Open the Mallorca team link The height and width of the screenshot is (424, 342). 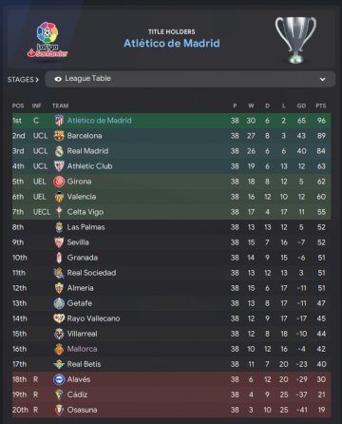coord(82,349)
